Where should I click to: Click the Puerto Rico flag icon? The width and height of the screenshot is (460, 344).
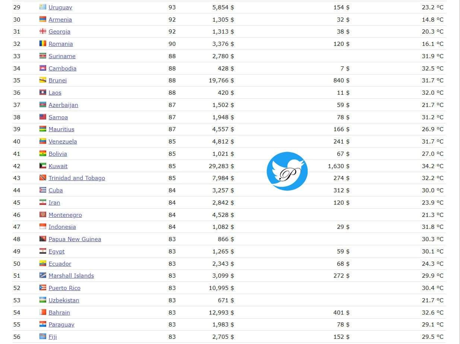point(43,288)
